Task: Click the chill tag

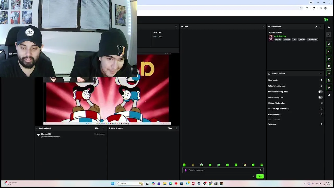Action: [294, 39]
